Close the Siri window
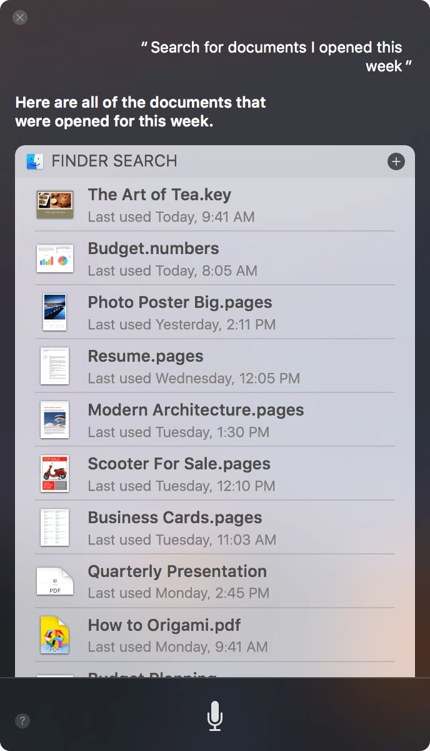 [x=20, y=18]
